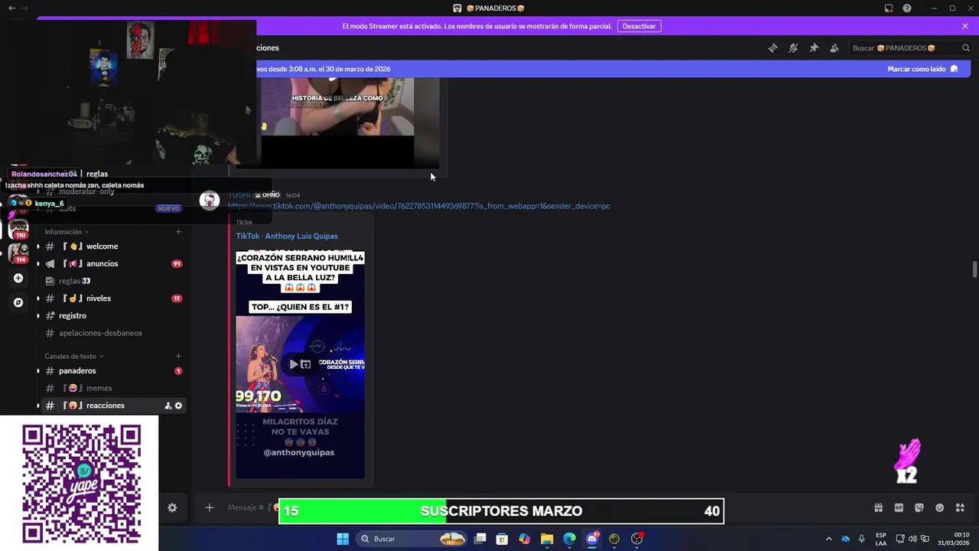The height and width of the screenshot is (551, 979).
Task: Open server icon with 110 badge
Action: click(x=18, y=229)
